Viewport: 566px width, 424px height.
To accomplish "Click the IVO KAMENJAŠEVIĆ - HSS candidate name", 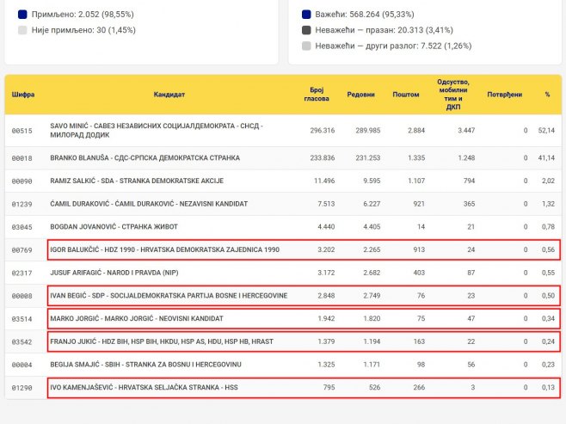I will [x=144, y=388].
